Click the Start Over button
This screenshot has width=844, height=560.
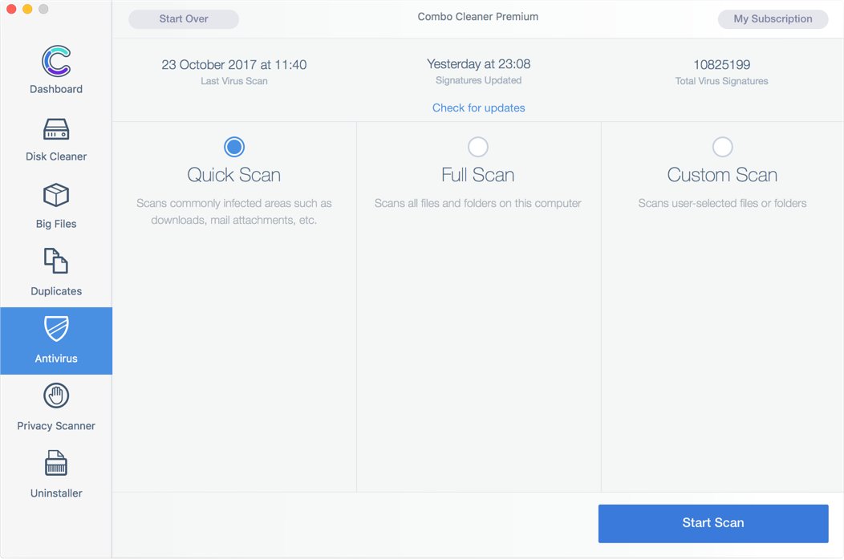[x=184, y=18]
